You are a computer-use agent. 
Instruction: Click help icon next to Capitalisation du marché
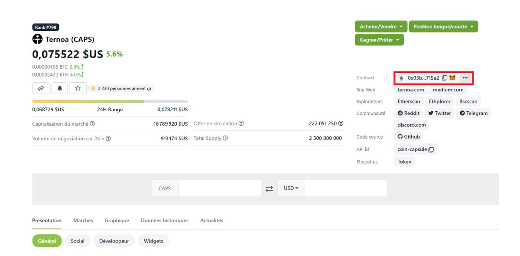92,124
